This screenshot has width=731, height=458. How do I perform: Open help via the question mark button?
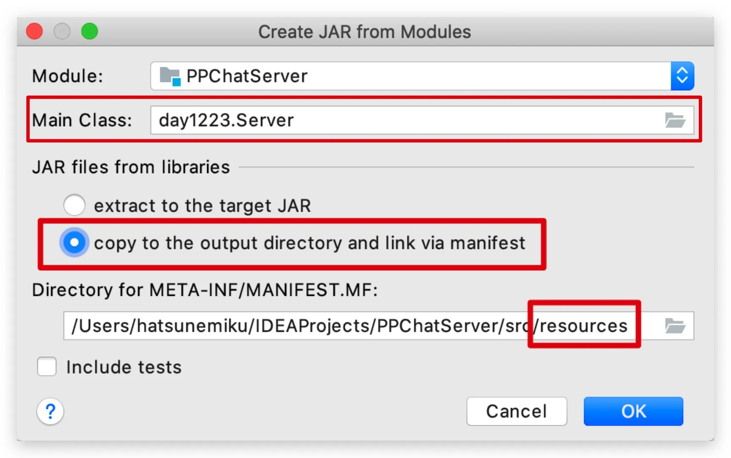coord(50,411)
